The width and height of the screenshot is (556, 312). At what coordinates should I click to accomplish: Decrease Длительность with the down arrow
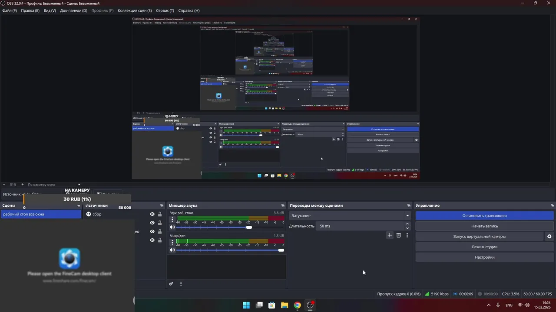pyautogui.click(x=407, y=228)
